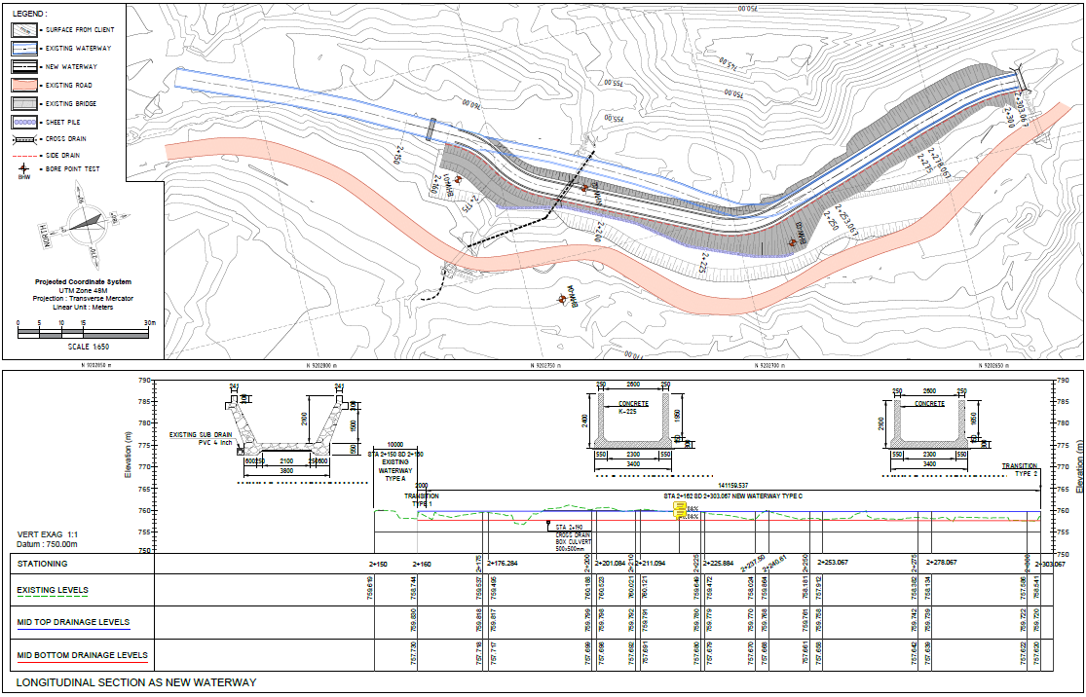Click the EXISTING LEVELS row label
This screenshot has width=1086, height=697.
pos(53,590)
